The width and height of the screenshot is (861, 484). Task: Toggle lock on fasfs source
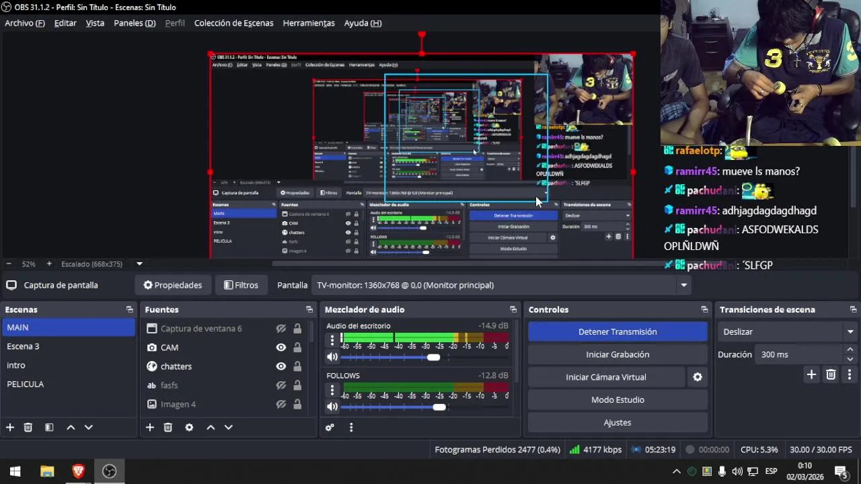click(x=297, y=385)
